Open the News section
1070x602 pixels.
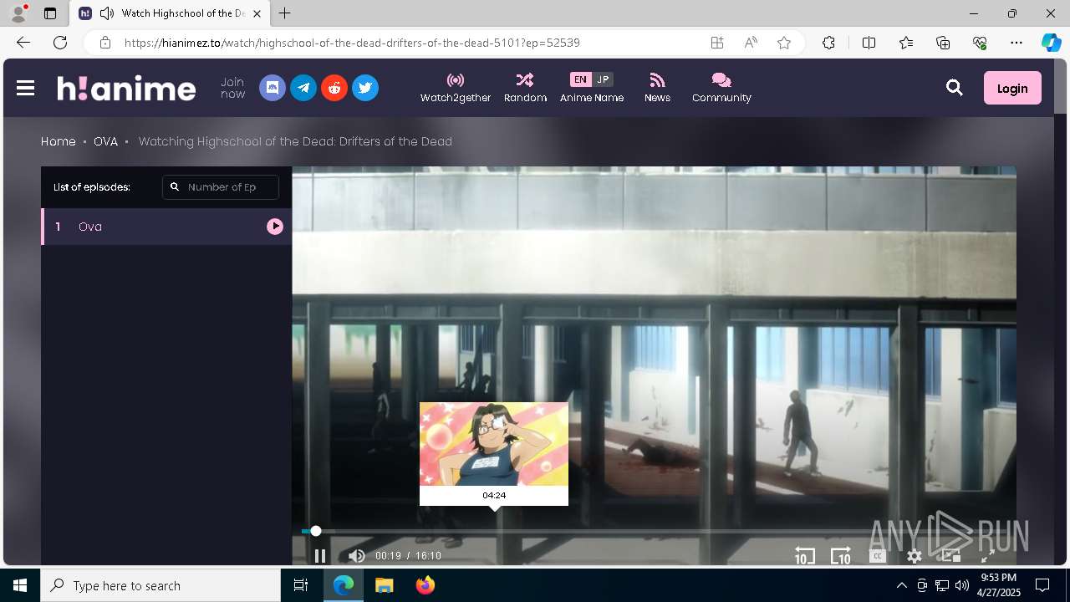point(657,88)
